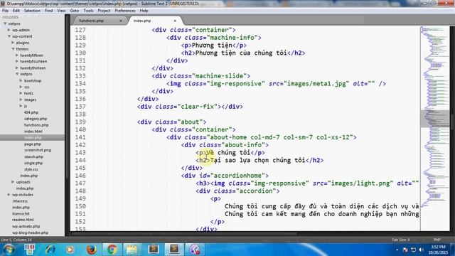Image resolution: width=455 pixels, height=256 pixels.
Task: Expand the wp-admin folder
Action: 9,30
